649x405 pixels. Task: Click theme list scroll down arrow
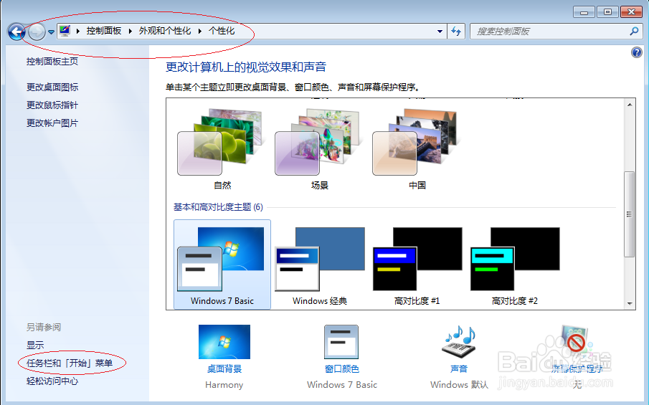pos(630,304)
